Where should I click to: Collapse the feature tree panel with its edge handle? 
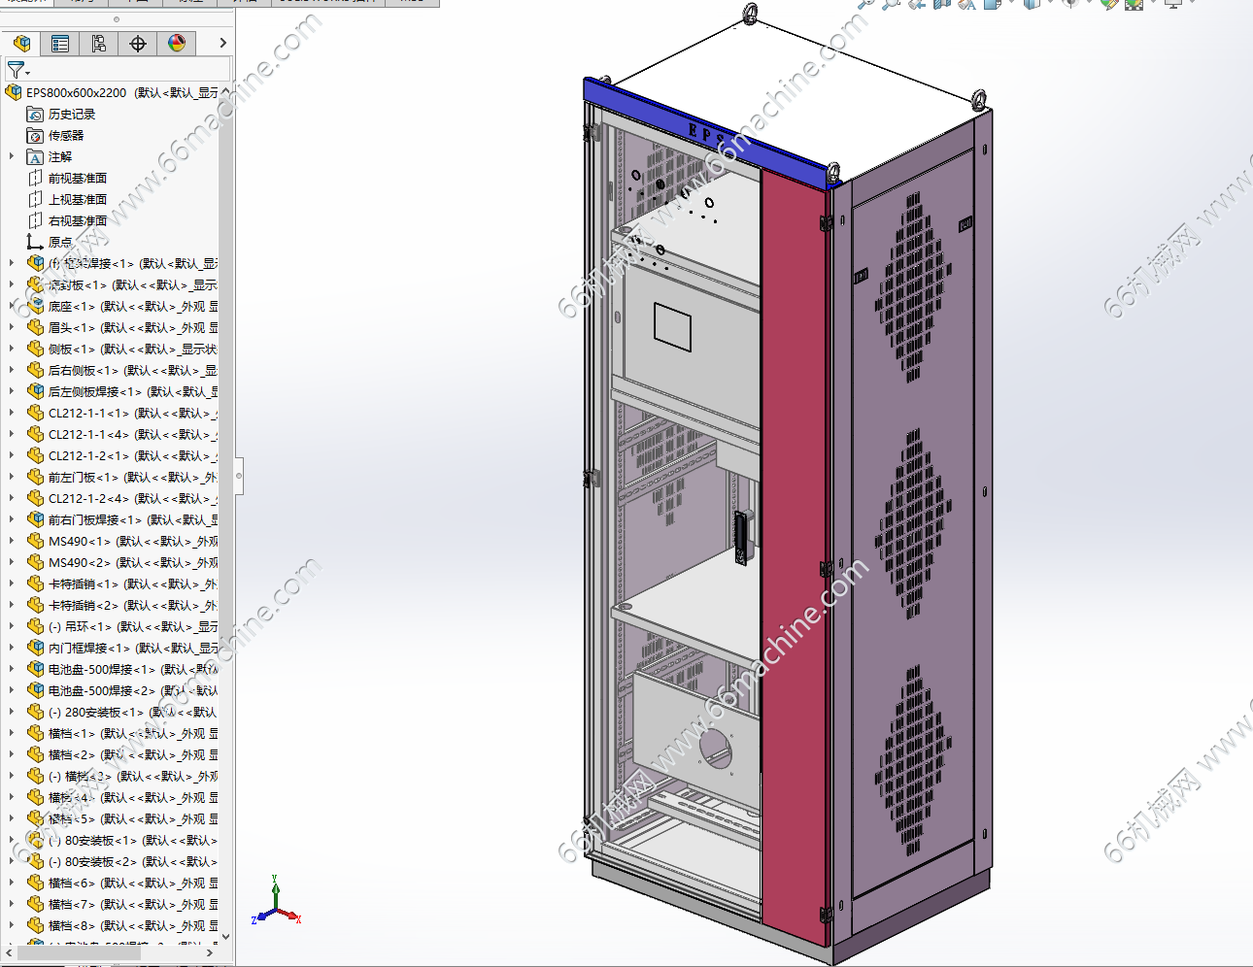point(239,476)
